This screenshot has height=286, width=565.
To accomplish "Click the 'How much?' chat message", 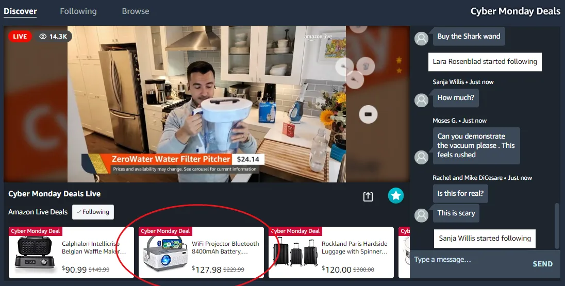I will click(456, 97).
